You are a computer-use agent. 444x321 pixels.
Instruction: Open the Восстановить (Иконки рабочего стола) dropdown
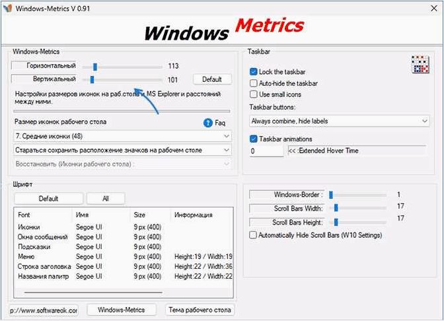click(123, 164)
